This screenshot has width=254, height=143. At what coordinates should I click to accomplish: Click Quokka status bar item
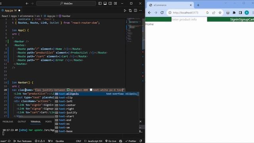tap(60, 141)
